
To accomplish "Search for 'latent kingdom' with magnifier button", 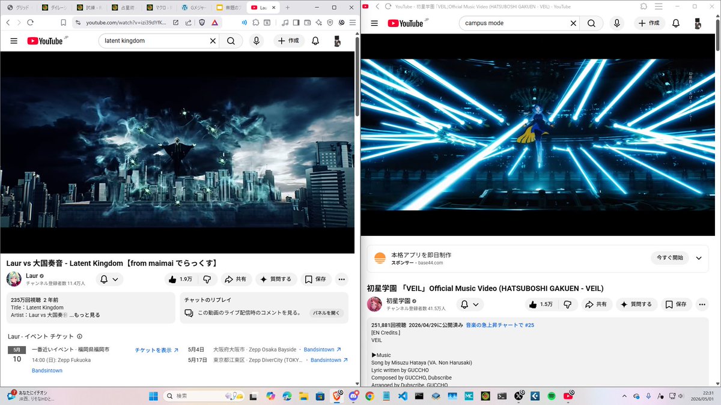I will (231, 41).
